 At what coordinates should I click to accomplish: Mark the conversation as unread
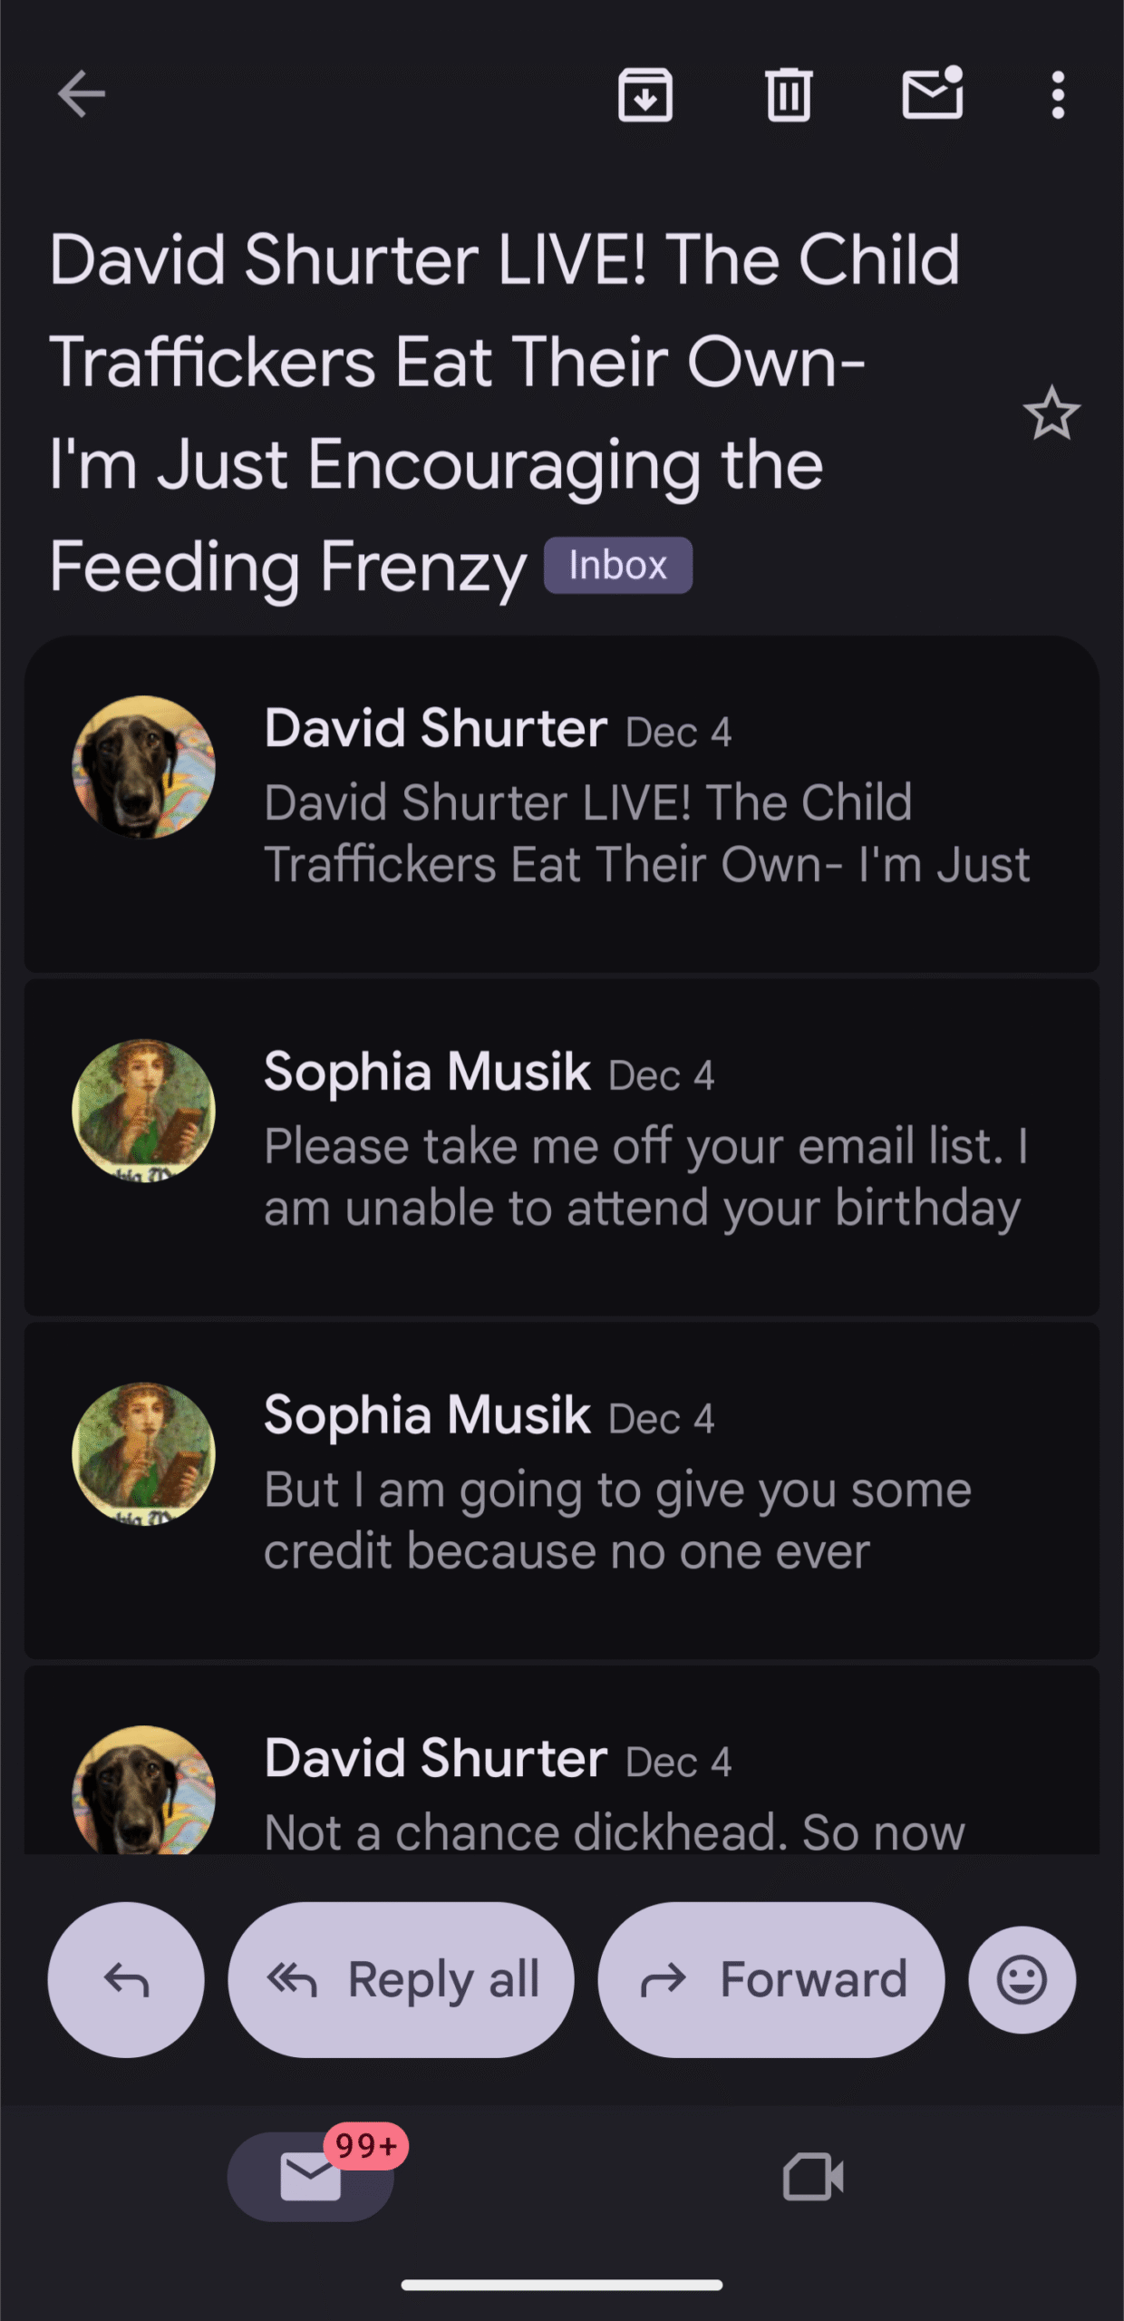coord(932,94)
